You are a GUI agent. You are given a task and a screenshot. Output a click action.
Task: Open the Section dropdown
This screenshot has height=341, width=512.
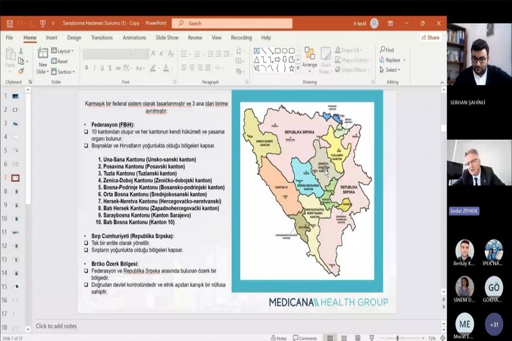[x=65, y=72]
